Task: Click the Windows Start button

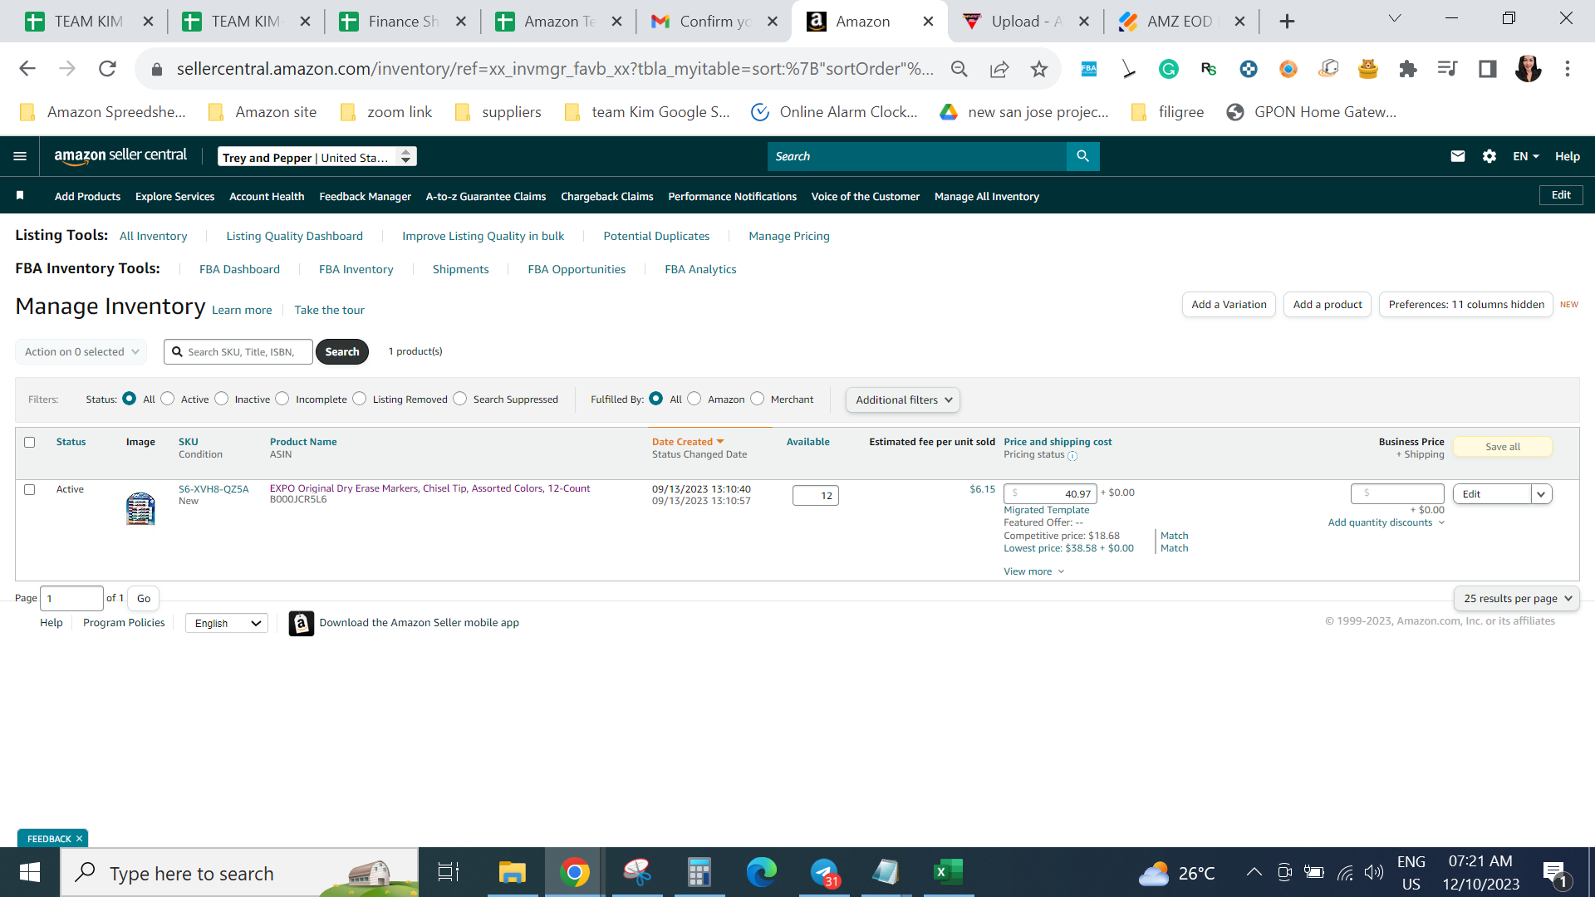Action: 30,873
